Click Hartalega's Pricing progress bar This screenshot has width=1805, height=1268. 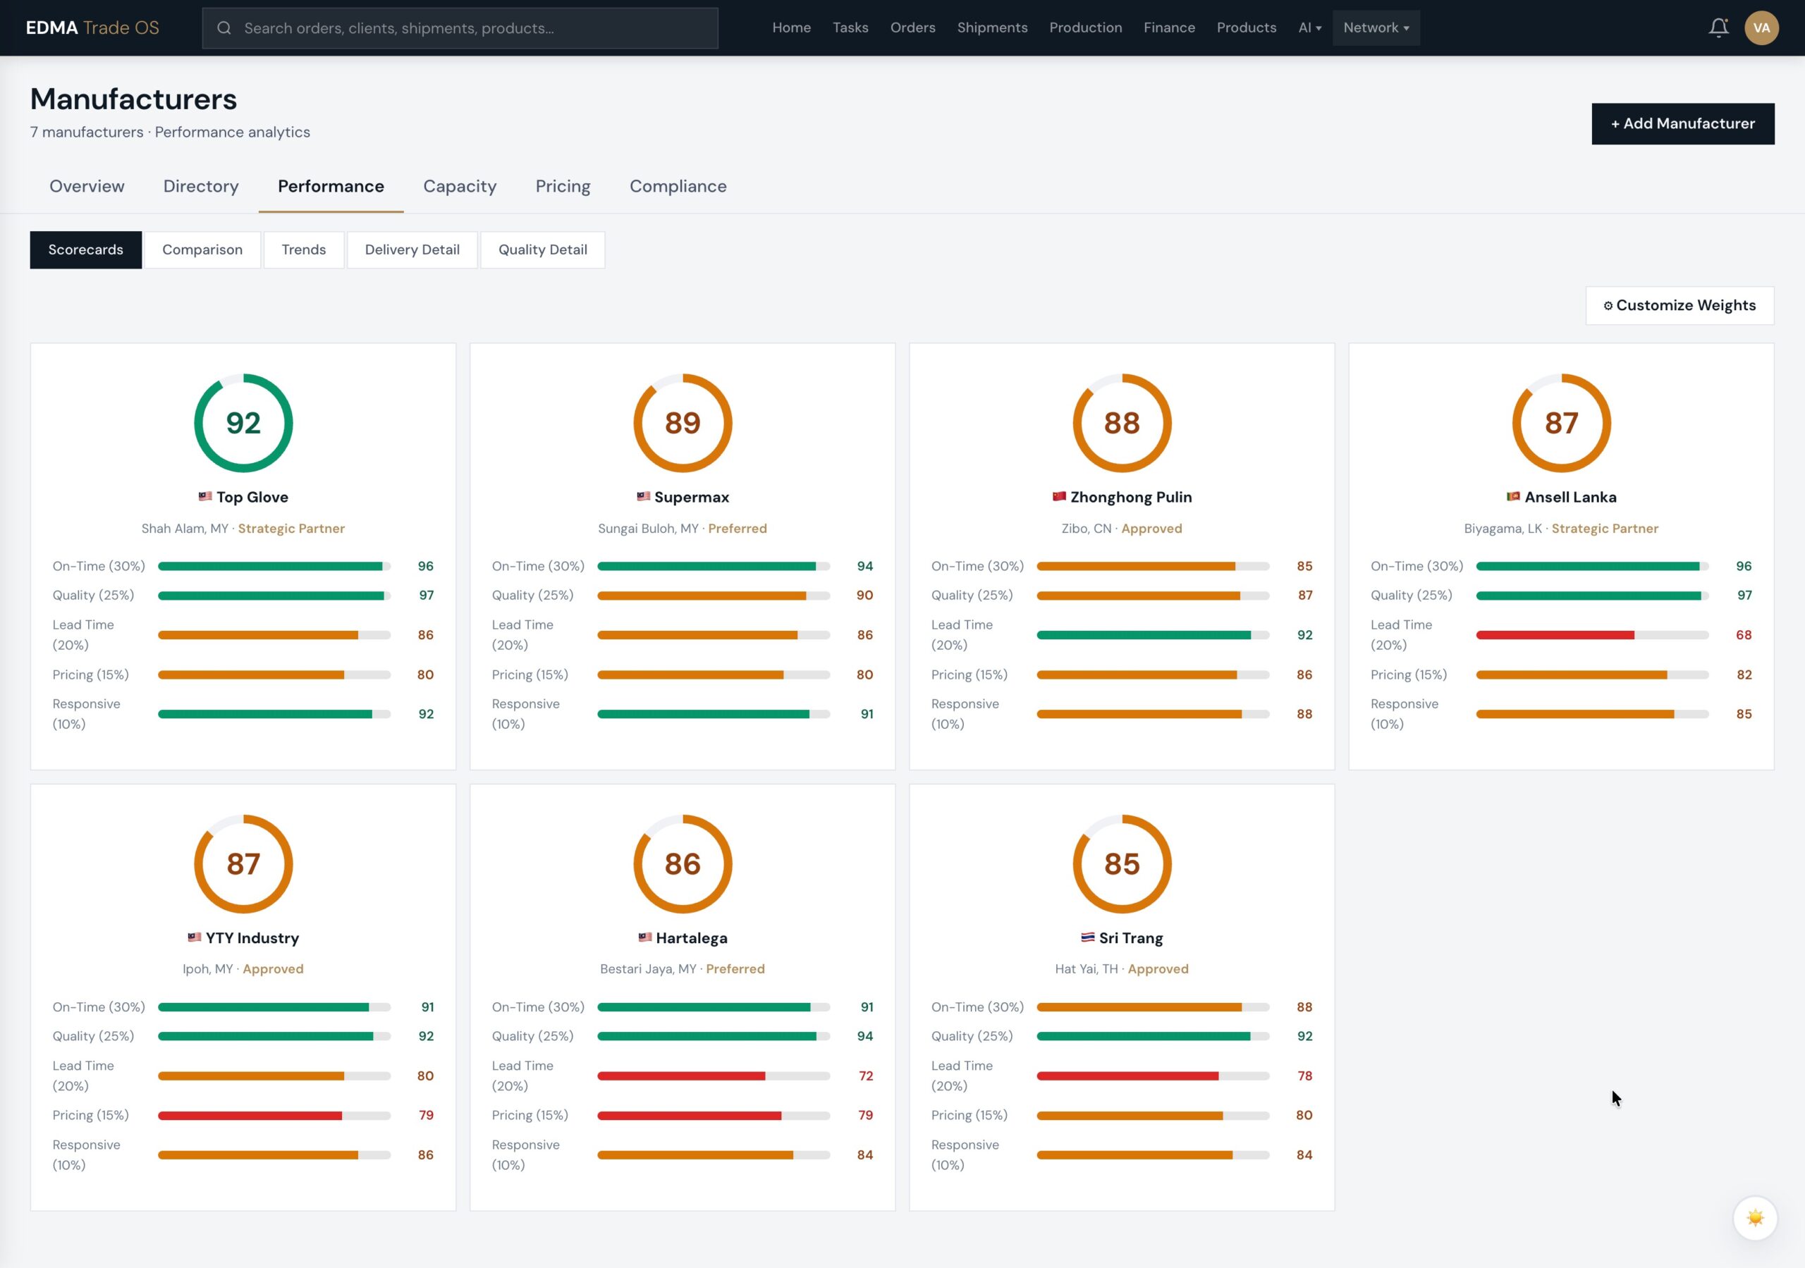[x=713, y=1116]
